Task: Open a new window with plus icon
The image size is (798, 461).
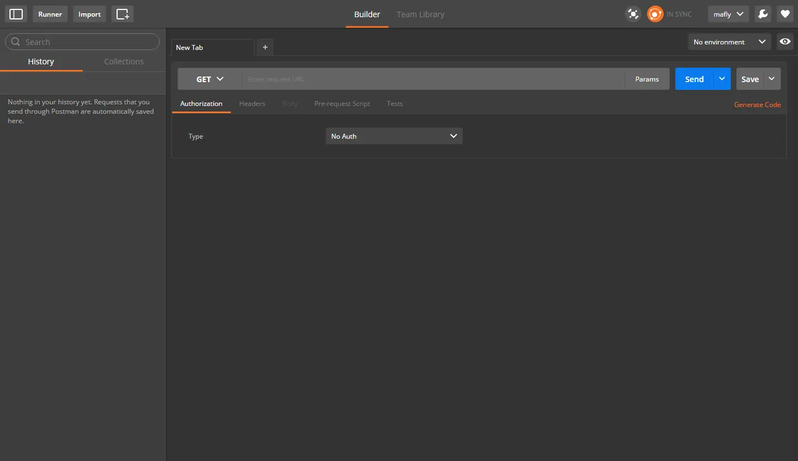Action: (x=123, y=14)
